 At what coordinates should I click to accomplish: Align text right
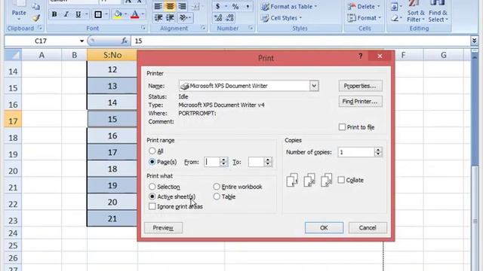(182, 6)
